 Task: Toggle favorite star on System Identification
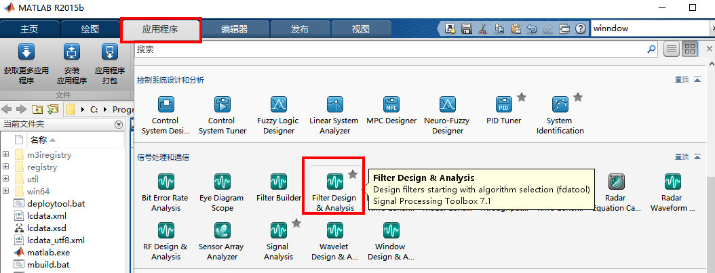pos(578,96)
